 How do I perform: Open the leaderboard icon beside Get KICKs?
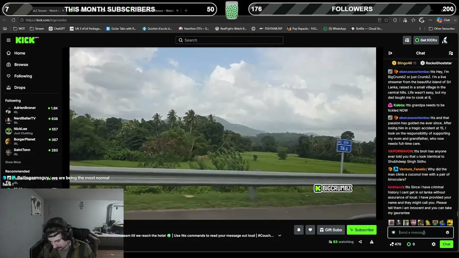(x=407, y=40)
